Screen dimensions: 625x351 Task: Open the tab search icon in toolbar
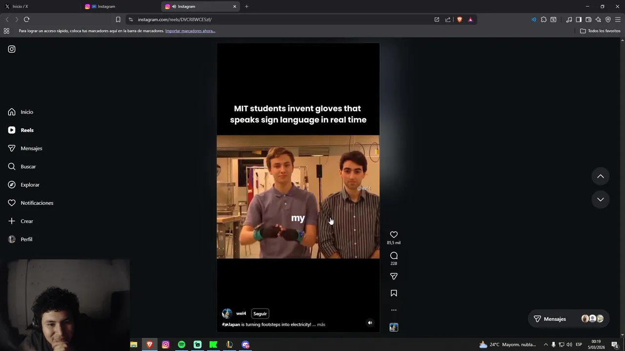click(x=553, y=19)
